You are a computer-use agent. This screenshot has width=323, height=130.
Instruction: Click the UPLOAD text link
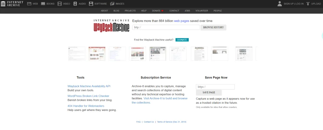(x=316, y=4)
